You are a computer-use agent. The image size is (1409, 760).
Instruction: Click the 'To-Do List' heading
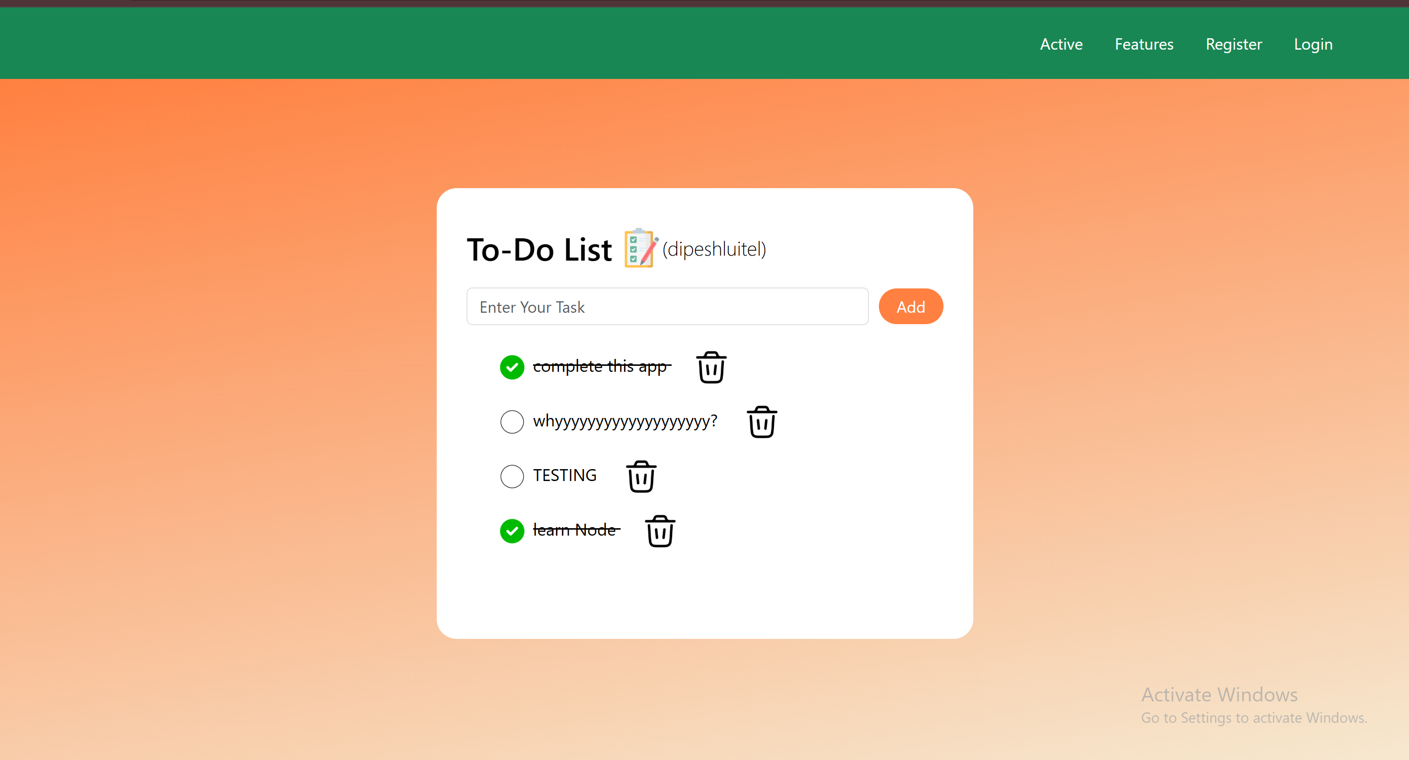[x=539, y=250]
